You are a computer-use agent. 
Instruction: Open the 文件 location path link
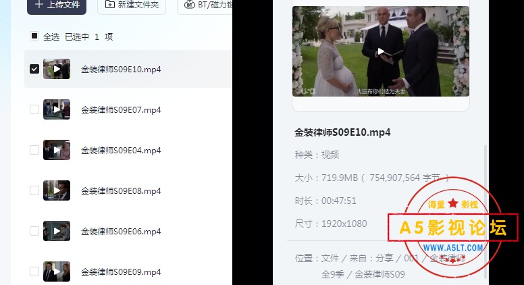pos(330,258)
